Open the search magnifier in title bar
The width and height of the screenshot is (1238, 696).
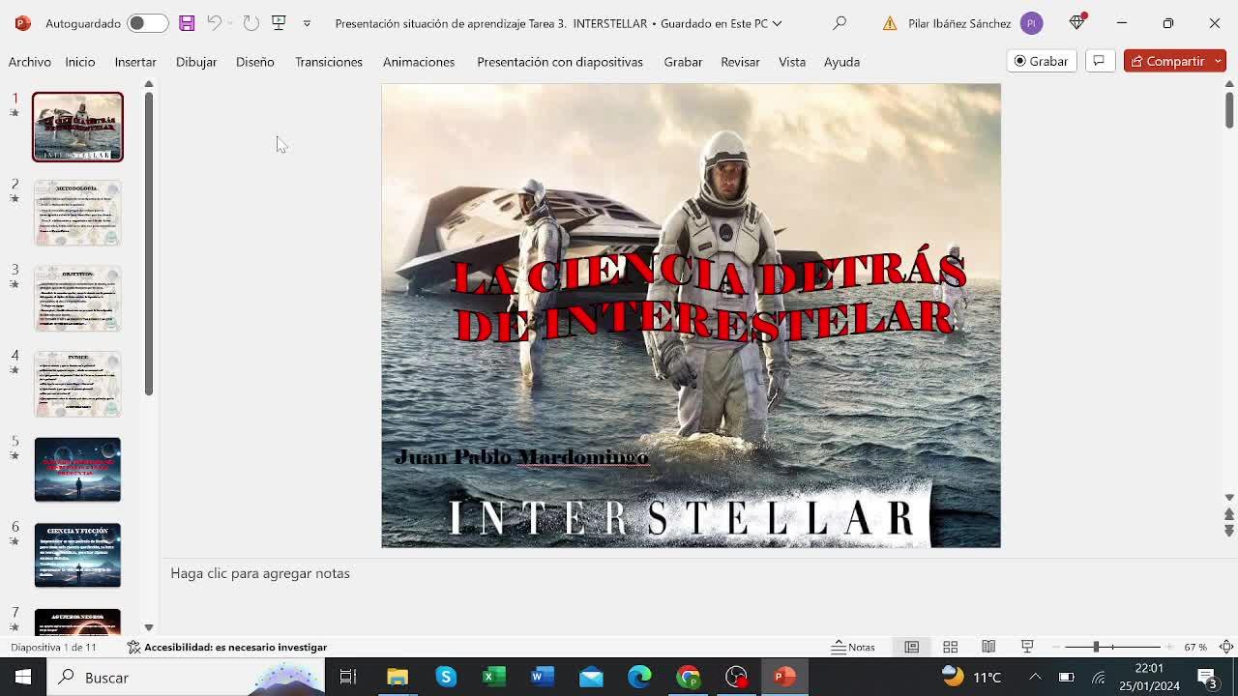pos(840,23)
